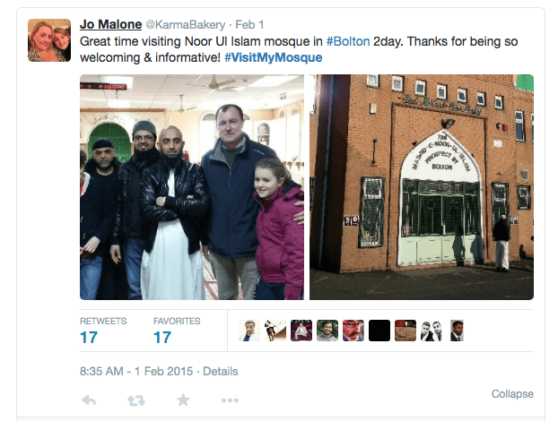
Task: Enlarge the mosque exterior photo
Action: 422,187
